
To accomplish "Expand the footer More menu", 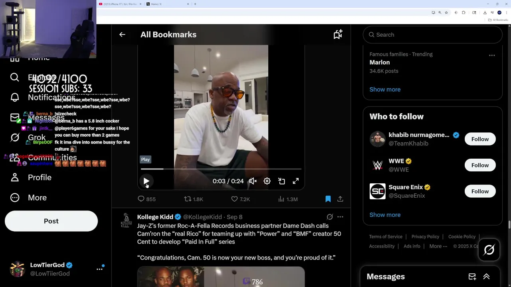I will [438, 246].
